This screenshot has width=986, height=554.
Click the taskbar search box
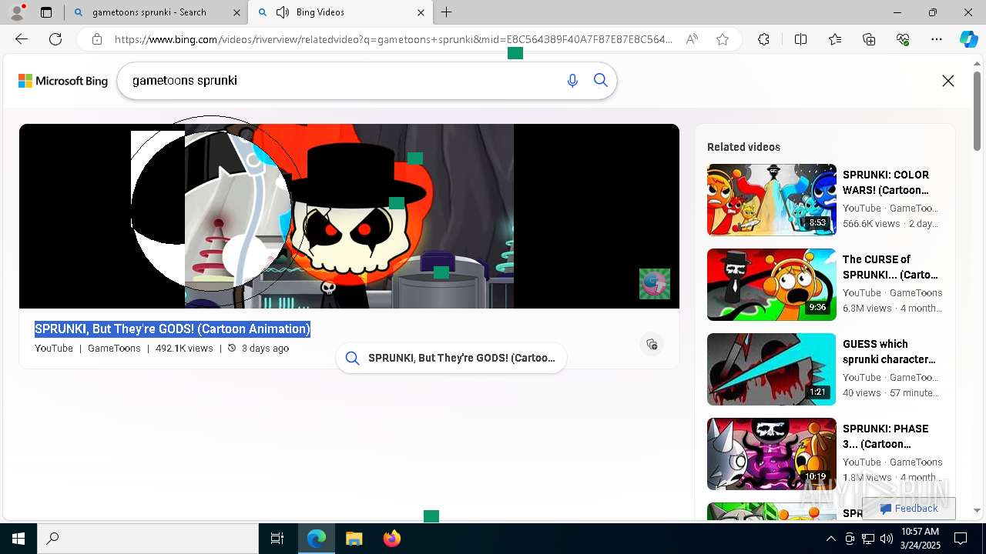point(148,539)
